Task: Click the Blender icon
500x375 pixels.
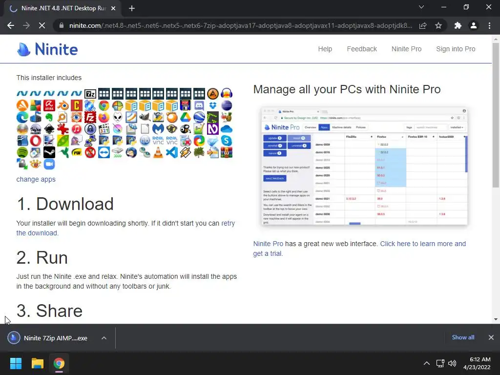Action: point(63,105)
